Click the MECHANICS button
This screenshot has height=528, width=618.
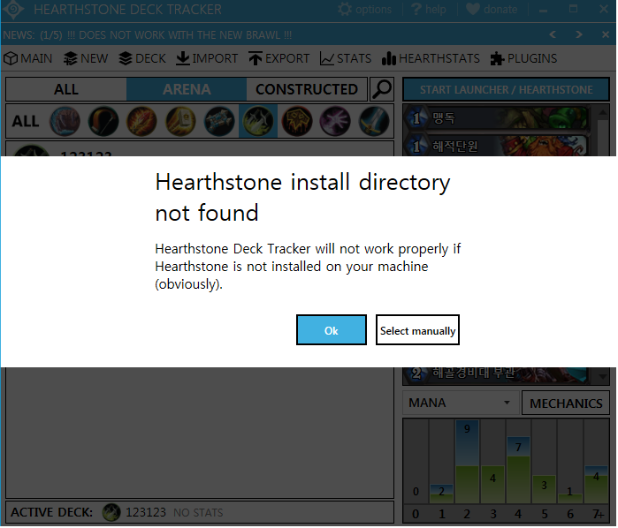(x=567, y=404)
